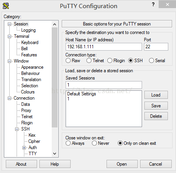Click the Save button

point(156,106)
